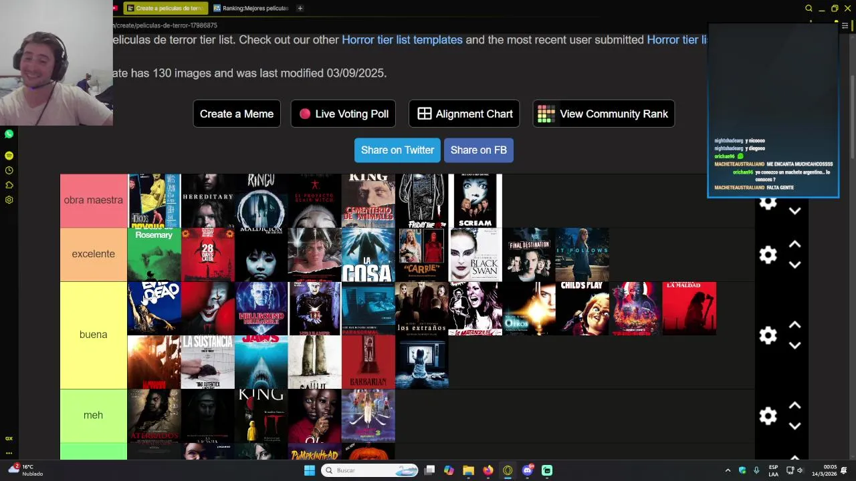Open the sidebar Settings gear icon

click(9, 200)
